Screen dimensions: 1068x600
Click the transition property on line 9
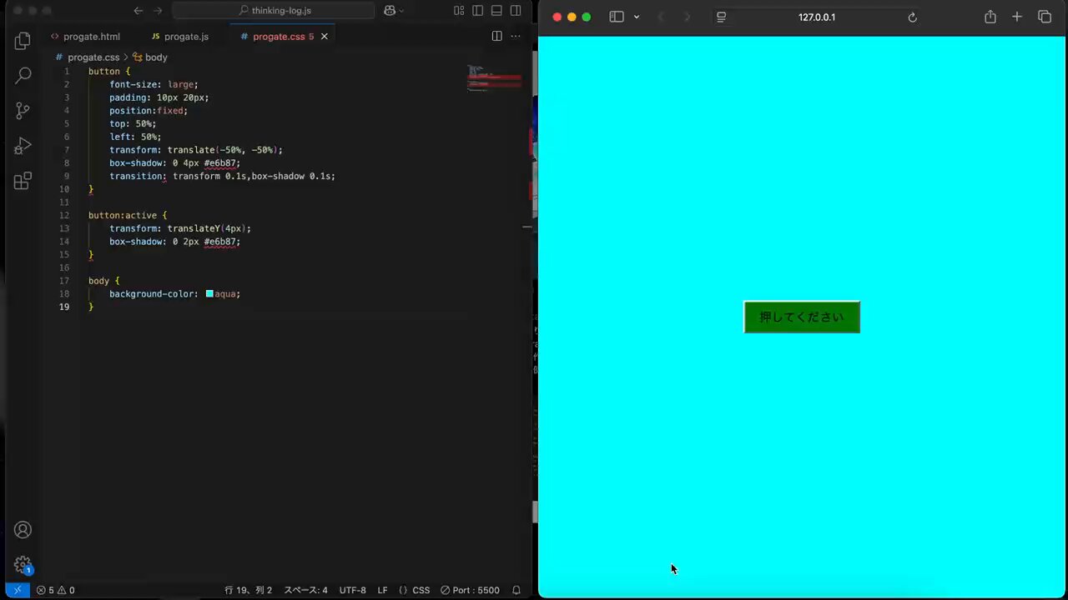[x=138, y=177]
